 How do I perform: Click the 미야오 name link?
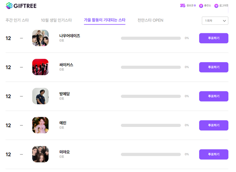tap(65, 152)
